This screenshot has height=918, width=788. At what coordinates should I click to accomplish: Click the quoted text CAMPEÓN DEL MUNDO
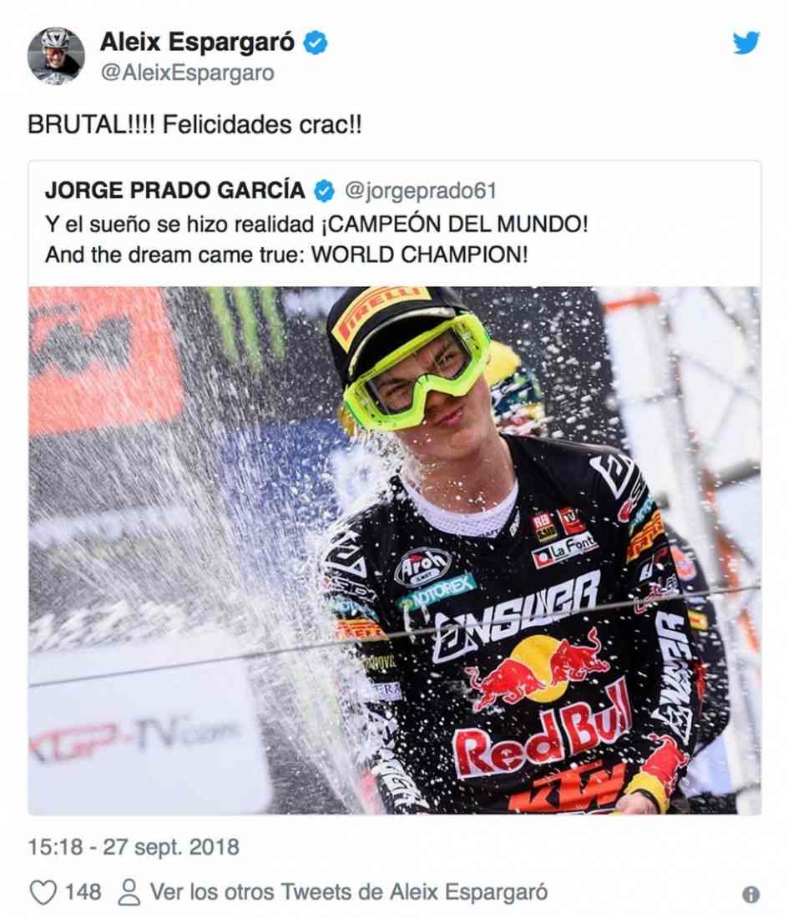[x=454, y=224]
